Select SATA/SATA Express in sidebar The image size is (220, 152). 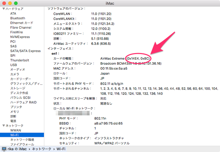pos(25,51)
